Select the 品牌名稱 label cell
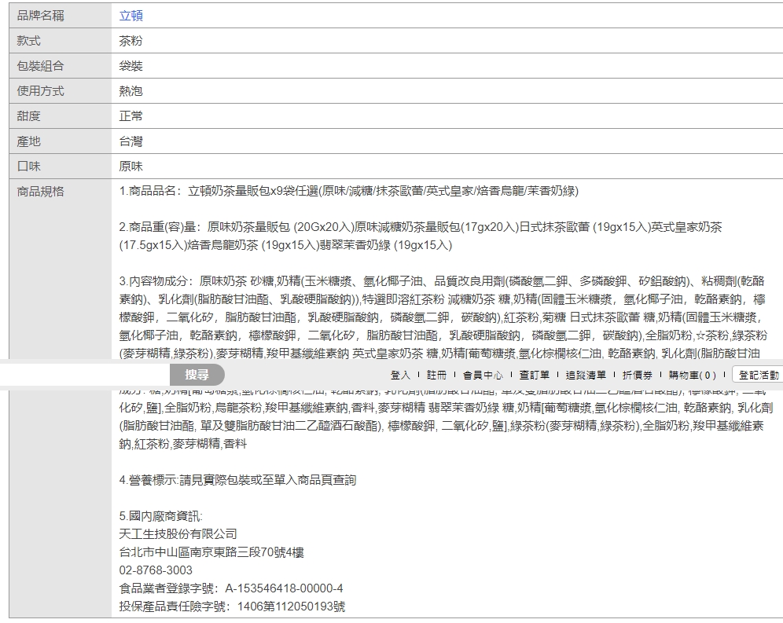The image size is (783, 623). [61, 16]
